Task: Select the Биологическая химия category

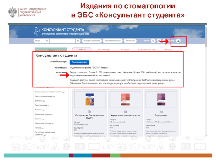Action: pos(45,96)
